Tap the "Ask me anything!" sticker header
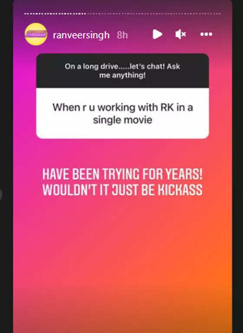Screen dimensions: 243x333 [x=122, y=71]
